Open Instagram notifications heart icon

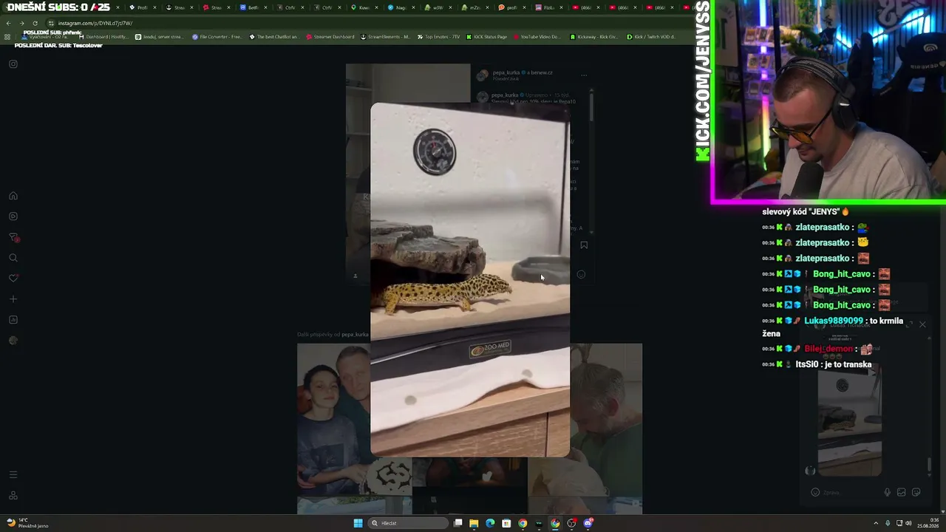click(x=13, y=279)
